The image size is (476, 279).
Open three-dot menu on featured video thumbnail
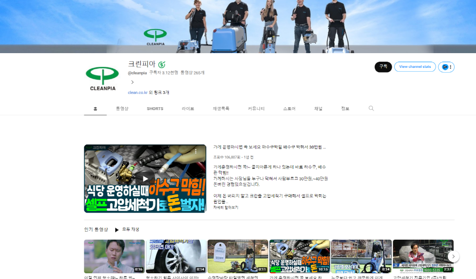[196, 151]
